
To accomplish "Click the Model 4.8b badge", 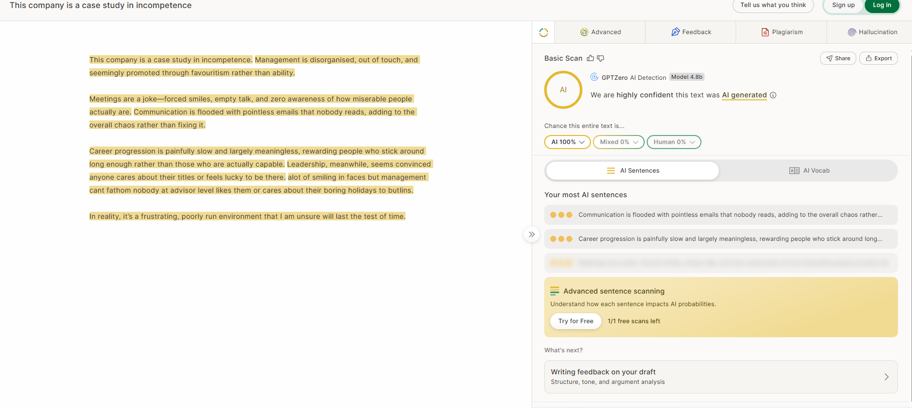I will [x=687, y=77].
